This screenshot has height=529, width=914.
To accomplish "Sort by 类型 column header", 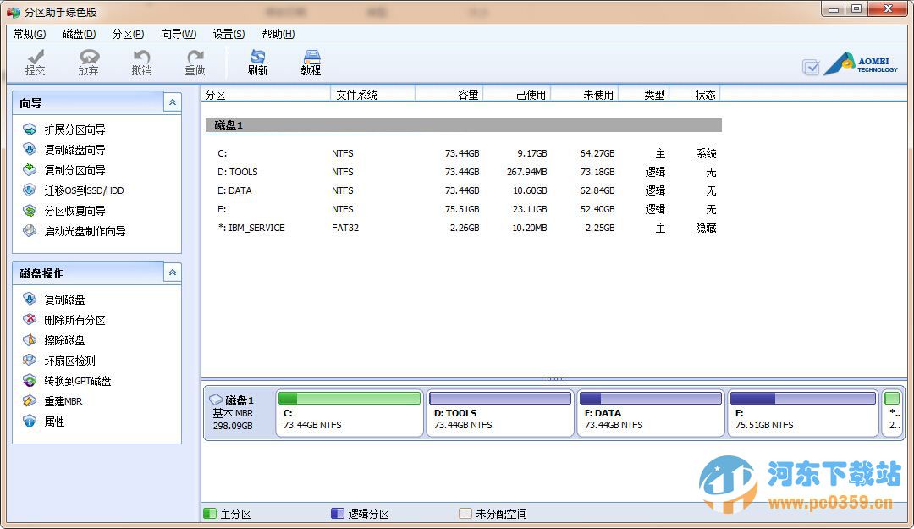I will click(x=644, y=95).
